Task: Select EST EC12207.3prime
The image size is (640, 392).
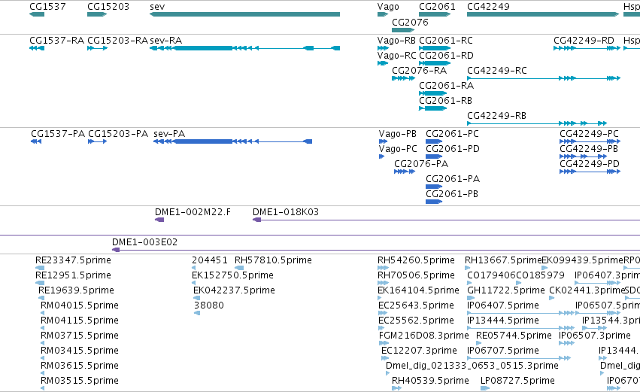Action: coord(385,358)
